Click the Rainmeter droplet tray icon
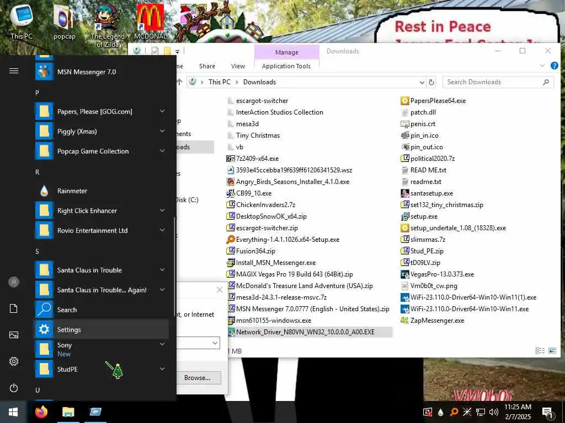Image resolution: width=565 pixels, height=423 pixels. coord(440,412)
